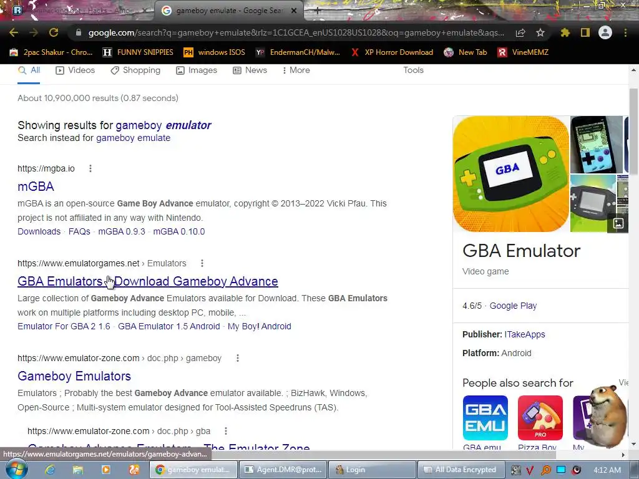Image resolution: width=639 pixels, height=479 pixels.
Task: Expand the More search options
Action: [296, 70]
